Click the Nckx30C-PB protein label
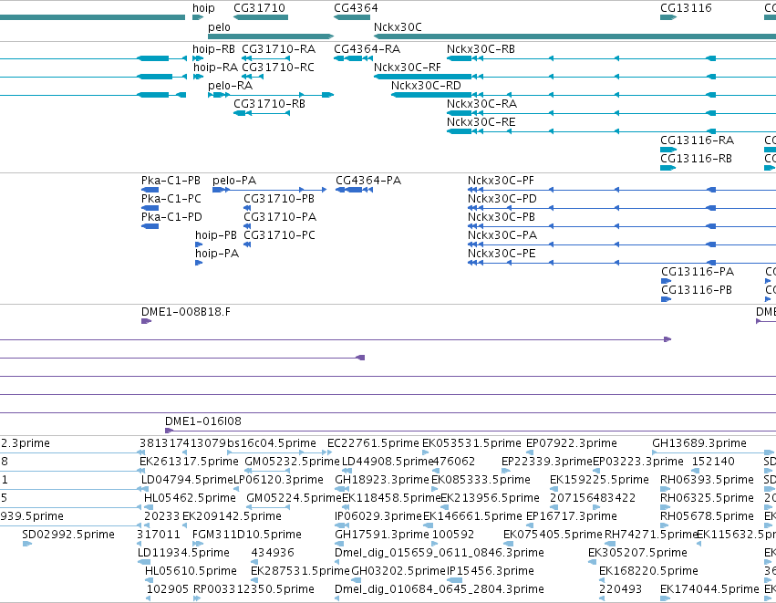The width and height of the screenshot is (776, 603). [502, 217]
